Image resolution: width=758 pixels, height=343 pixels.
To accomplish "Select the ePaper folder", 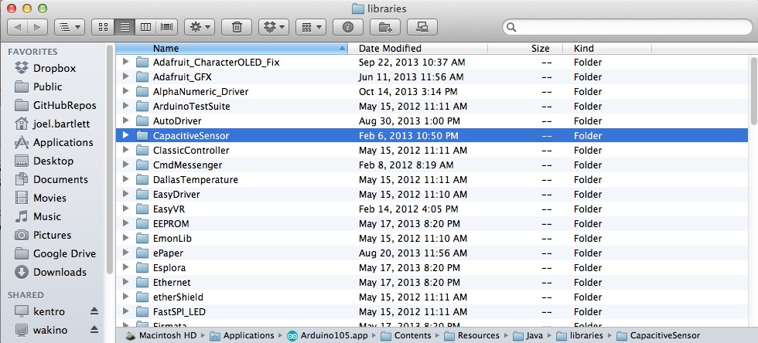I will (x=433, y=253).
